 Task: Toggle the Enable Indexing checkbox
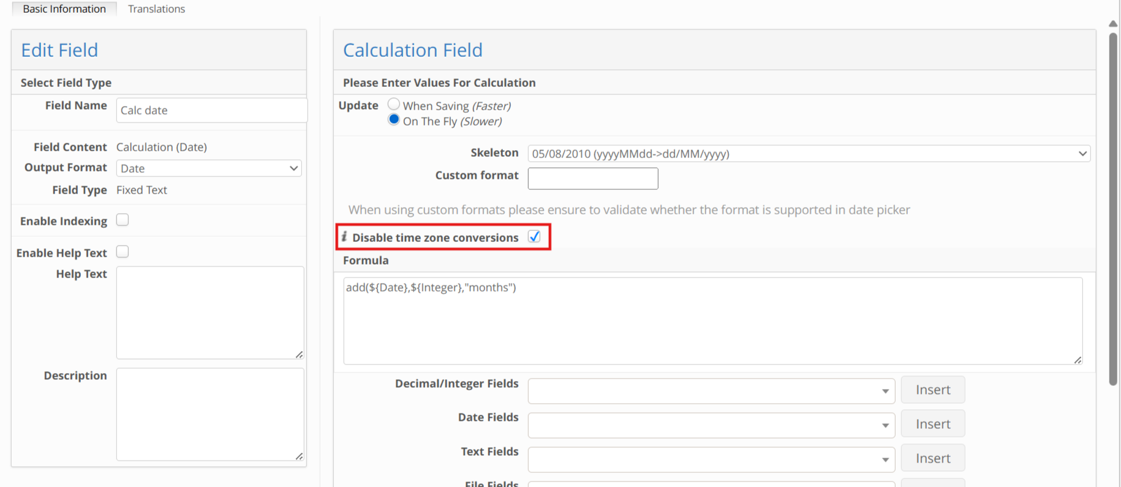coord(123,220)
